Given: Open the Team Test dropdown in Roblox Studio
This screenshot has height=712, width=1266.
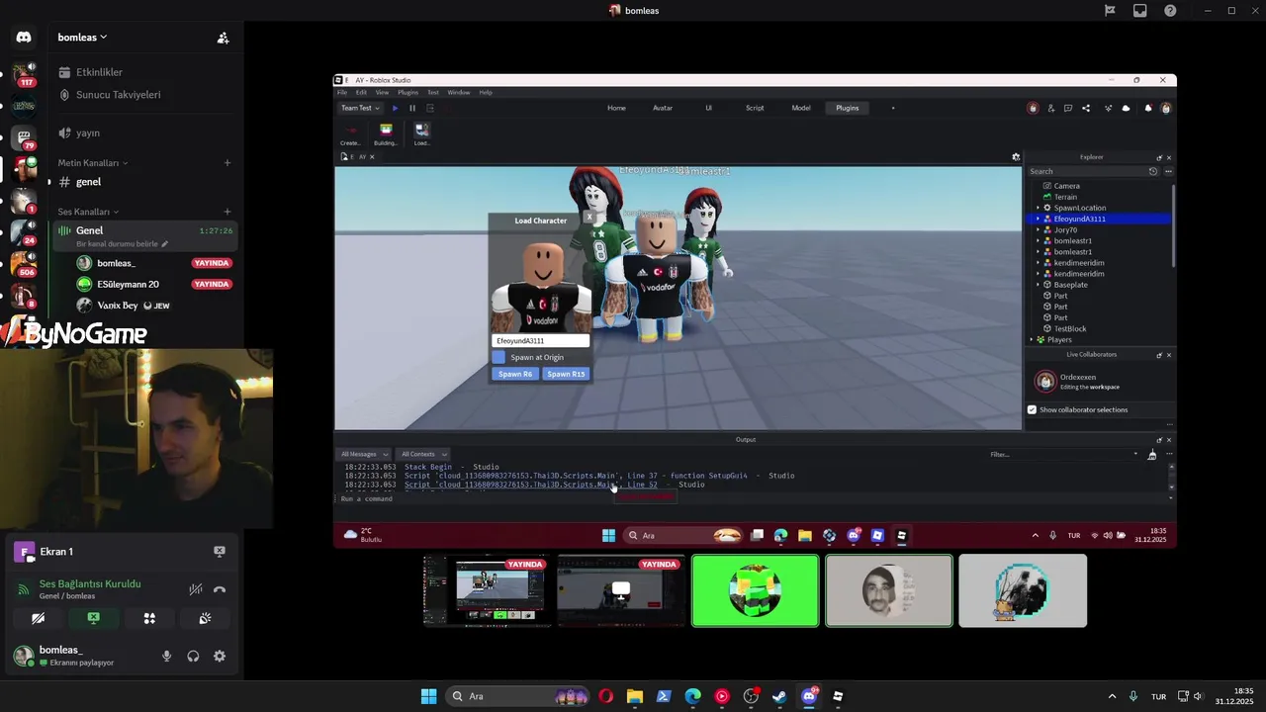Looking at the screenshot, I should [x=360, y=108].
